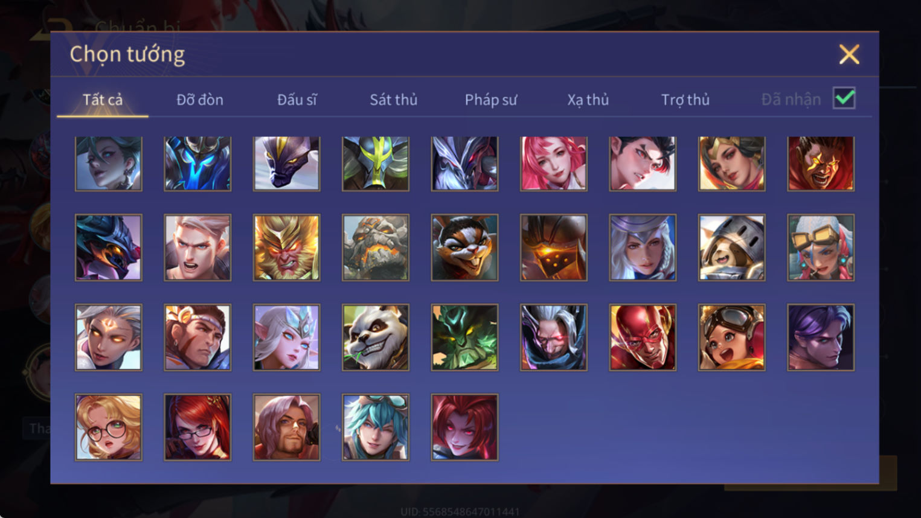Select the red-haired woman with glasses
Image resolution: width=921 pixels, height=518 pixels.
coord(197,427)
